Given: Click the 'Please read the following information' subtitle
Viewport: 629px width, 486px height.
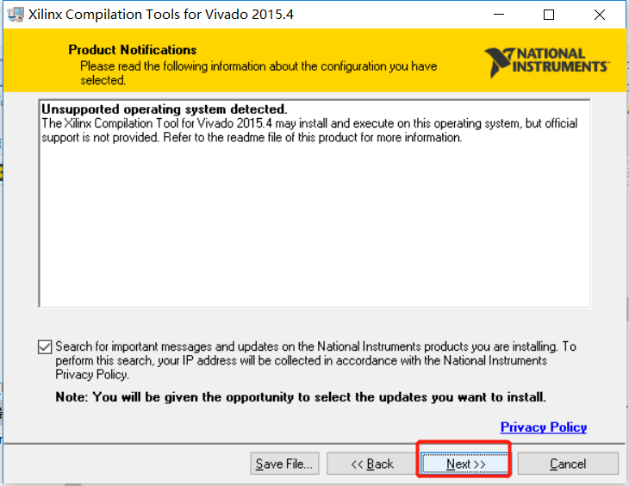Looking at the screenshot, I should pyautogui.click(x=258, y=72).
